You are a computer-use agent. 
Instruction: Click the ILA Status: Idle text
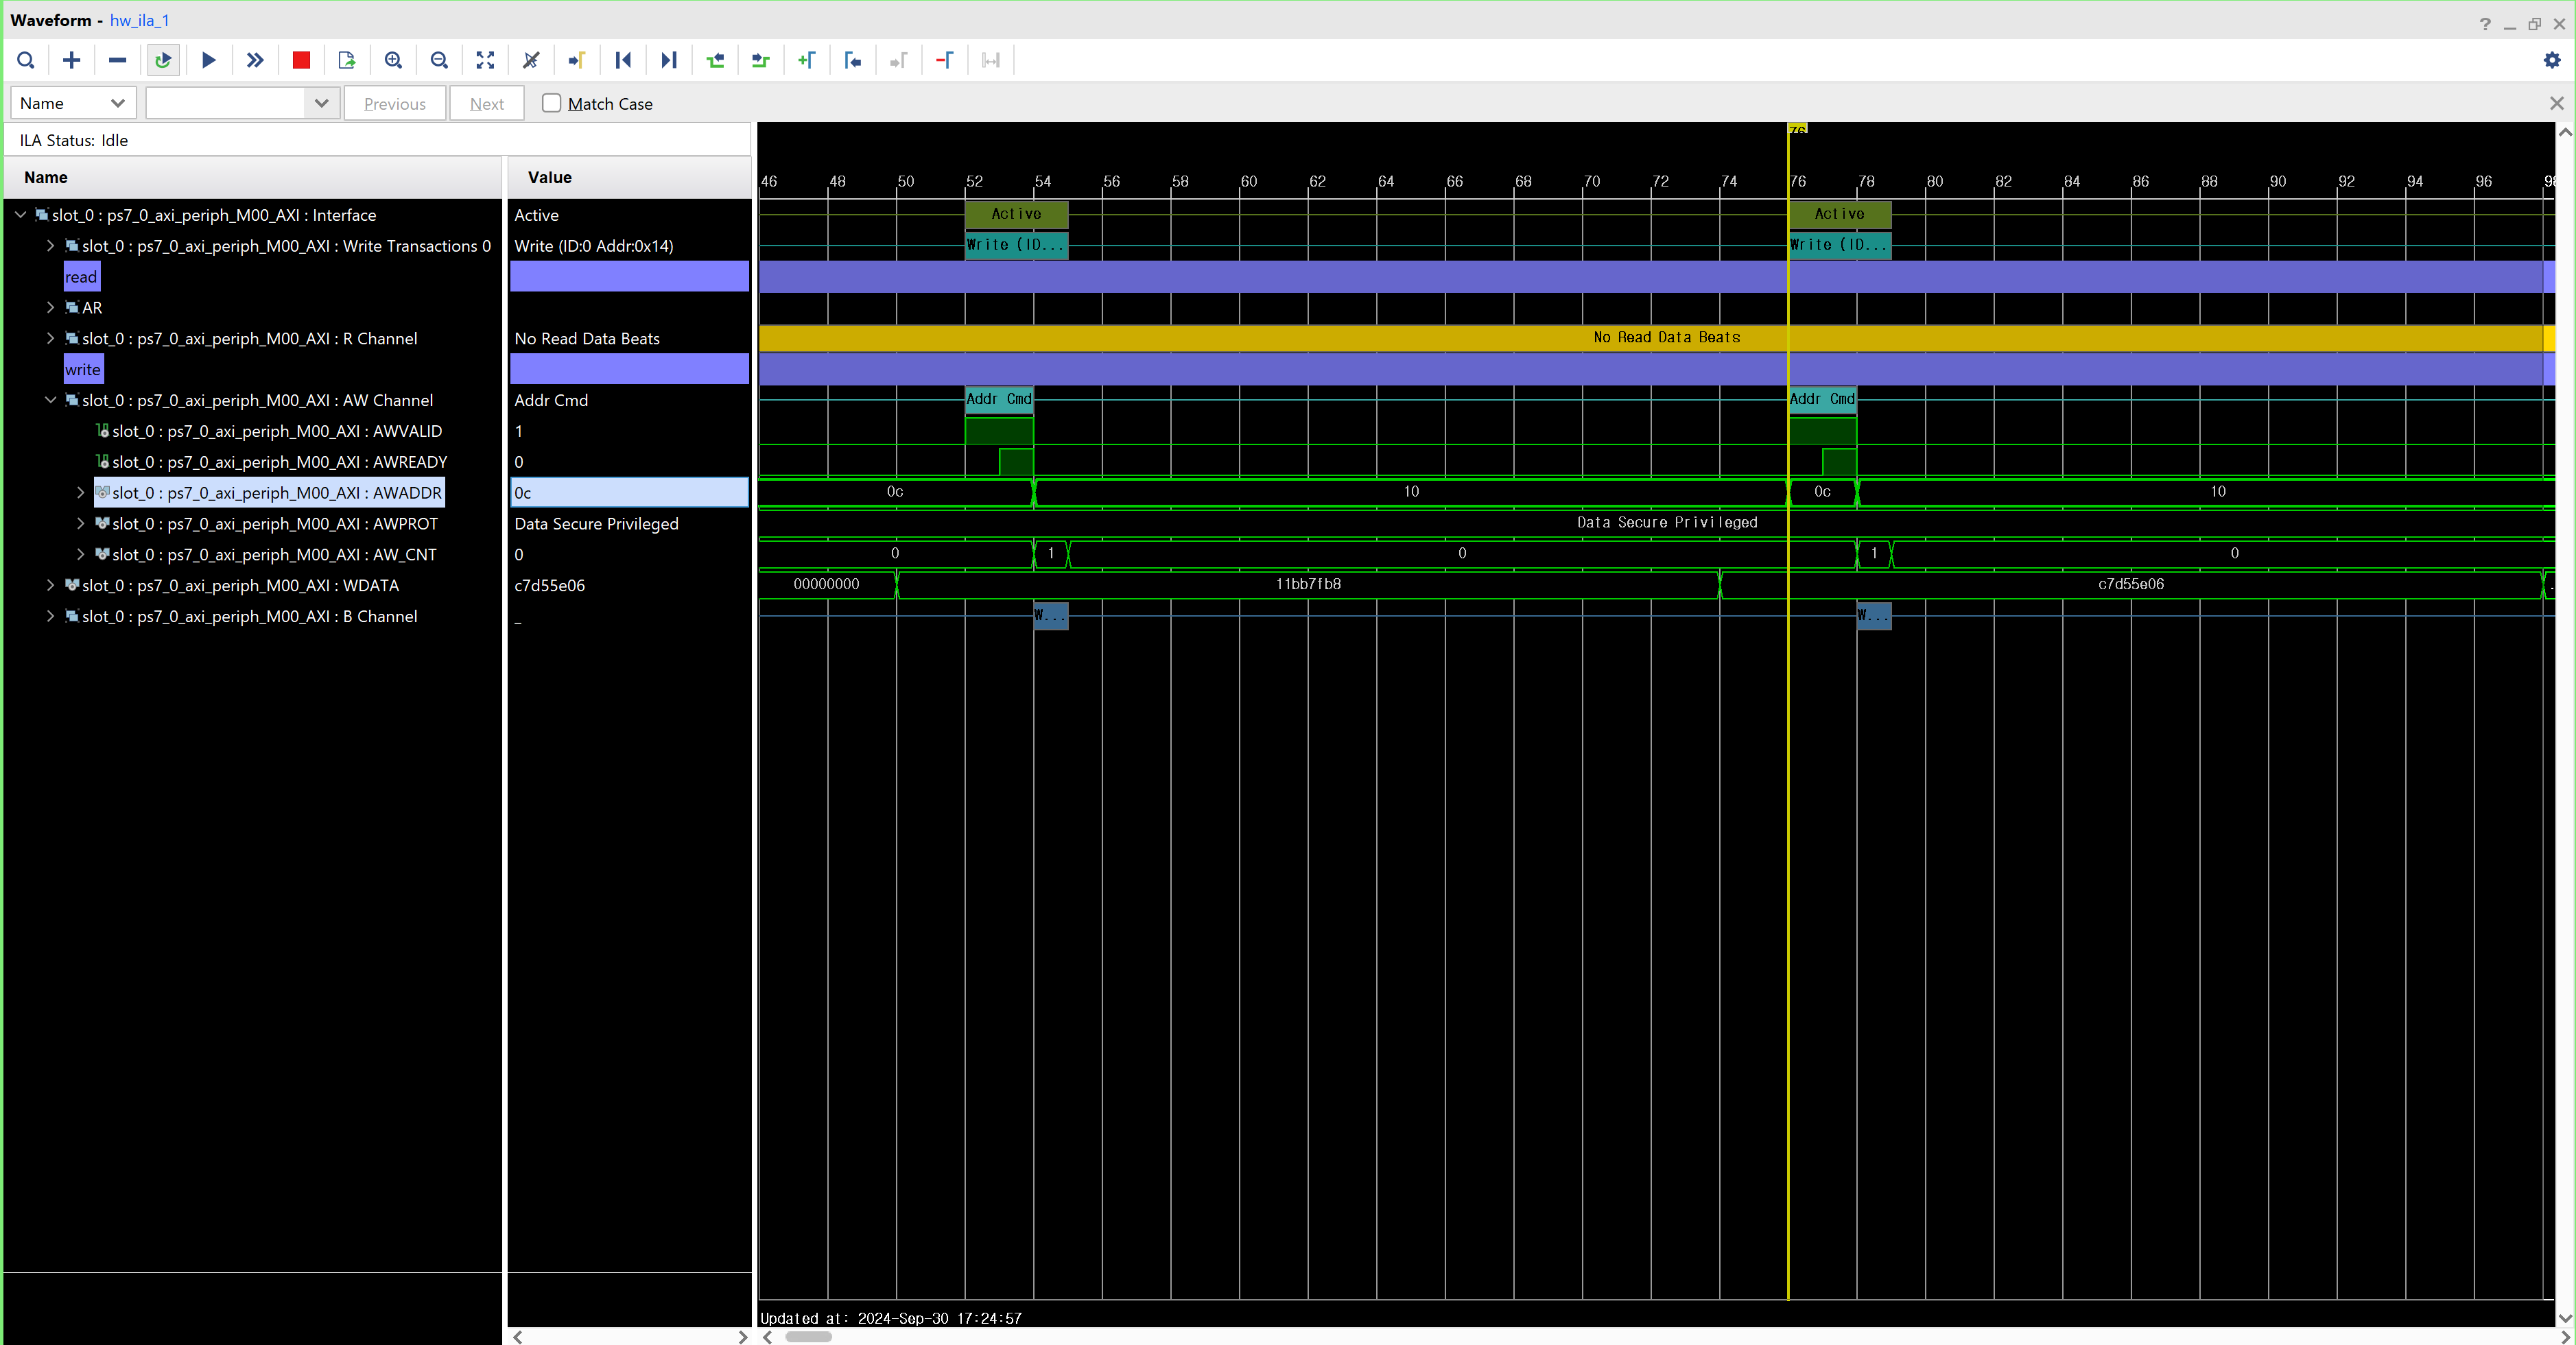[x=74, y=140]
